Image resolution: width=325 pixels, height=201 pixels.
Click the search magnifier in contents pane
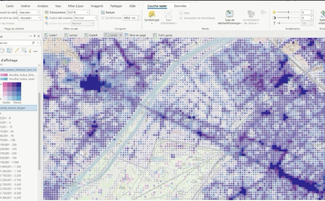tap(34, 43)
